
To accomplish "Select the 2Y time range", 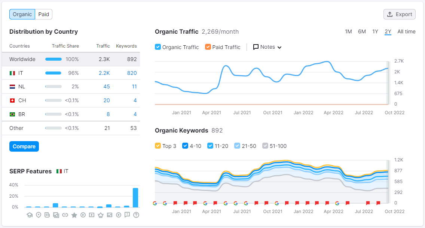I will [x=388, y=32].
